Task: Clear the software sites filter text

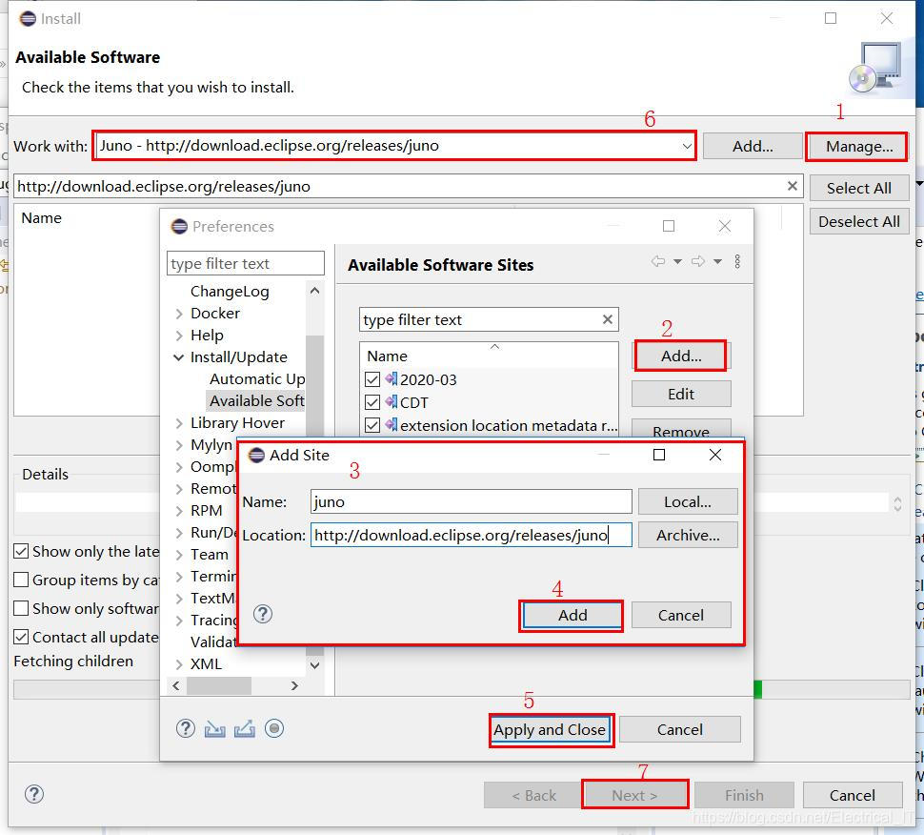Action: [x=608, y=319]
